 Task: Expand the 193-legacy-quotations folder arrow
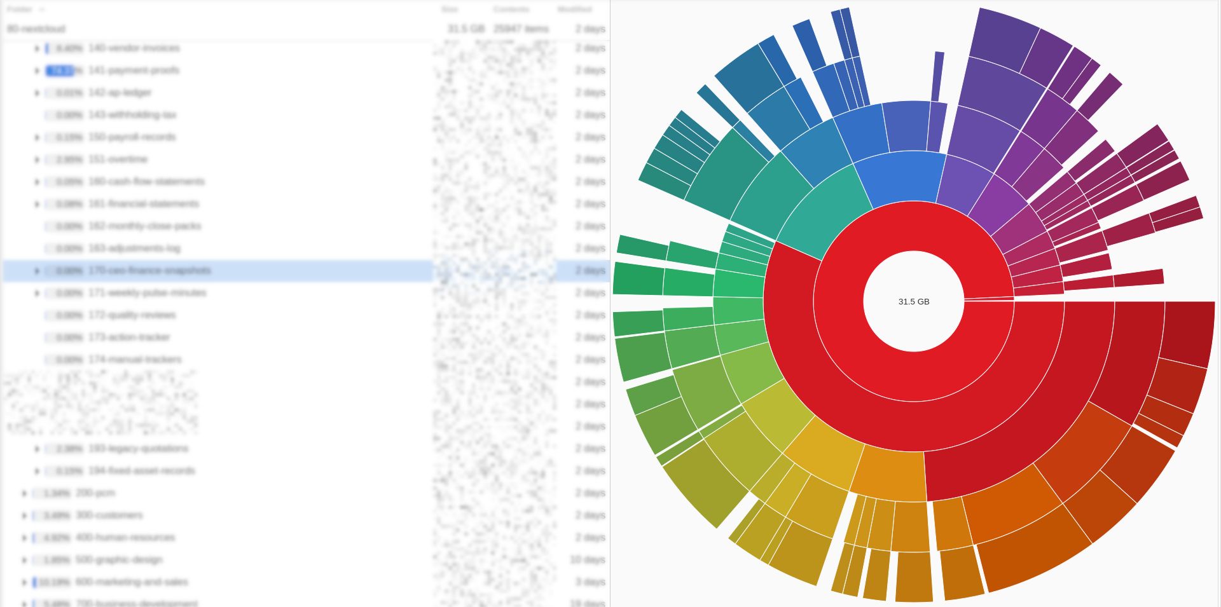point(37,449)
